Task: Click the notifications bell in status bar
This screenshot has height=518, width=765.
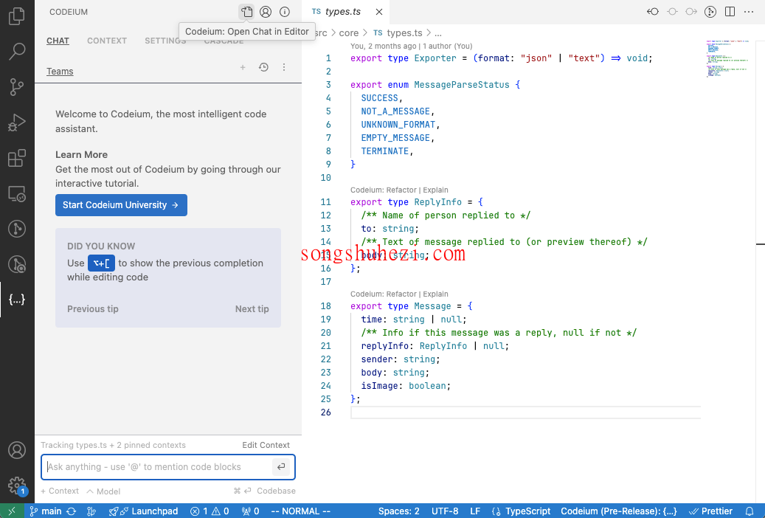Action: 750,511
